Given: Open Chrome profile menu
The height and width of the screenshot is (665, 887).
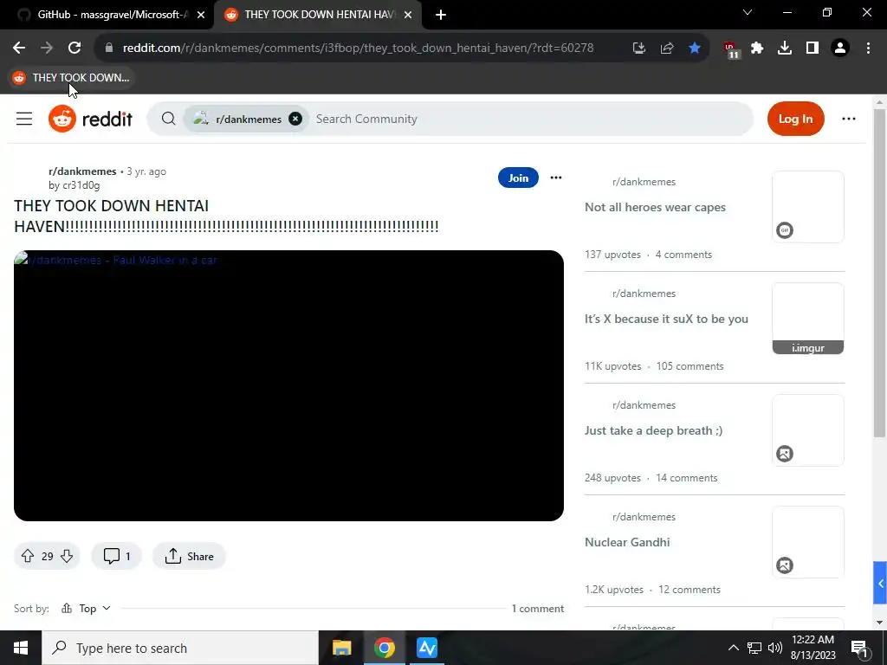Looking at the screenshot, I should point(840,48).
